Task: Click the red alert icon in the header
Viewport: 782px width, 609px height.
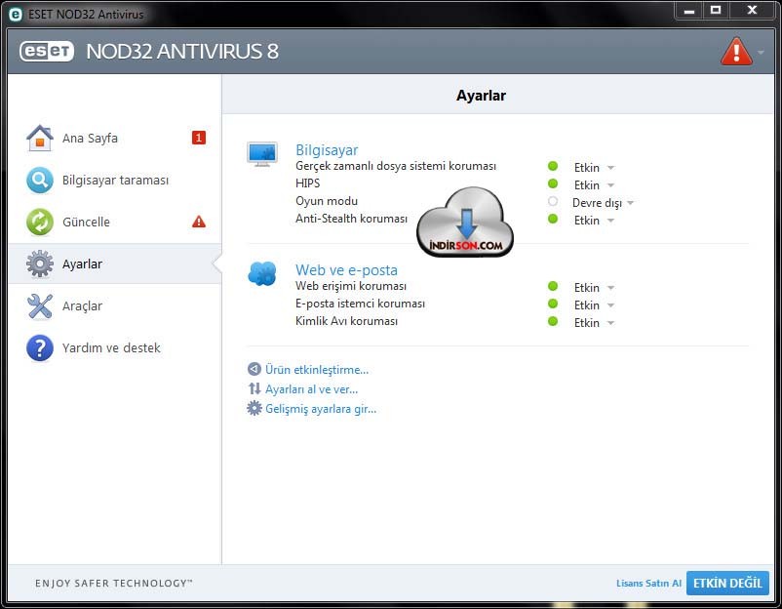Action: [736, 51]
